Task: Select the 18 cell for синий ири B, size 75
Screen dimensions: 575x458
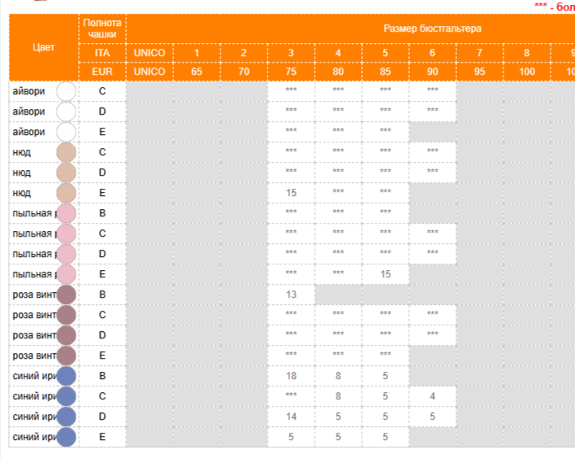Action: click(291, 376)
